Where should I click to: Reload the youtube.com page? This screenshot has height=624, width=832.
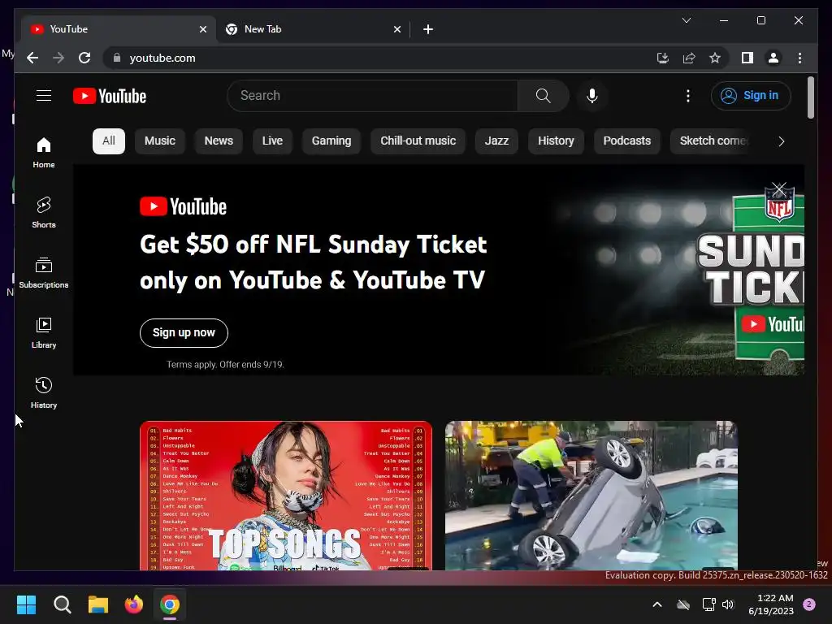84,58
